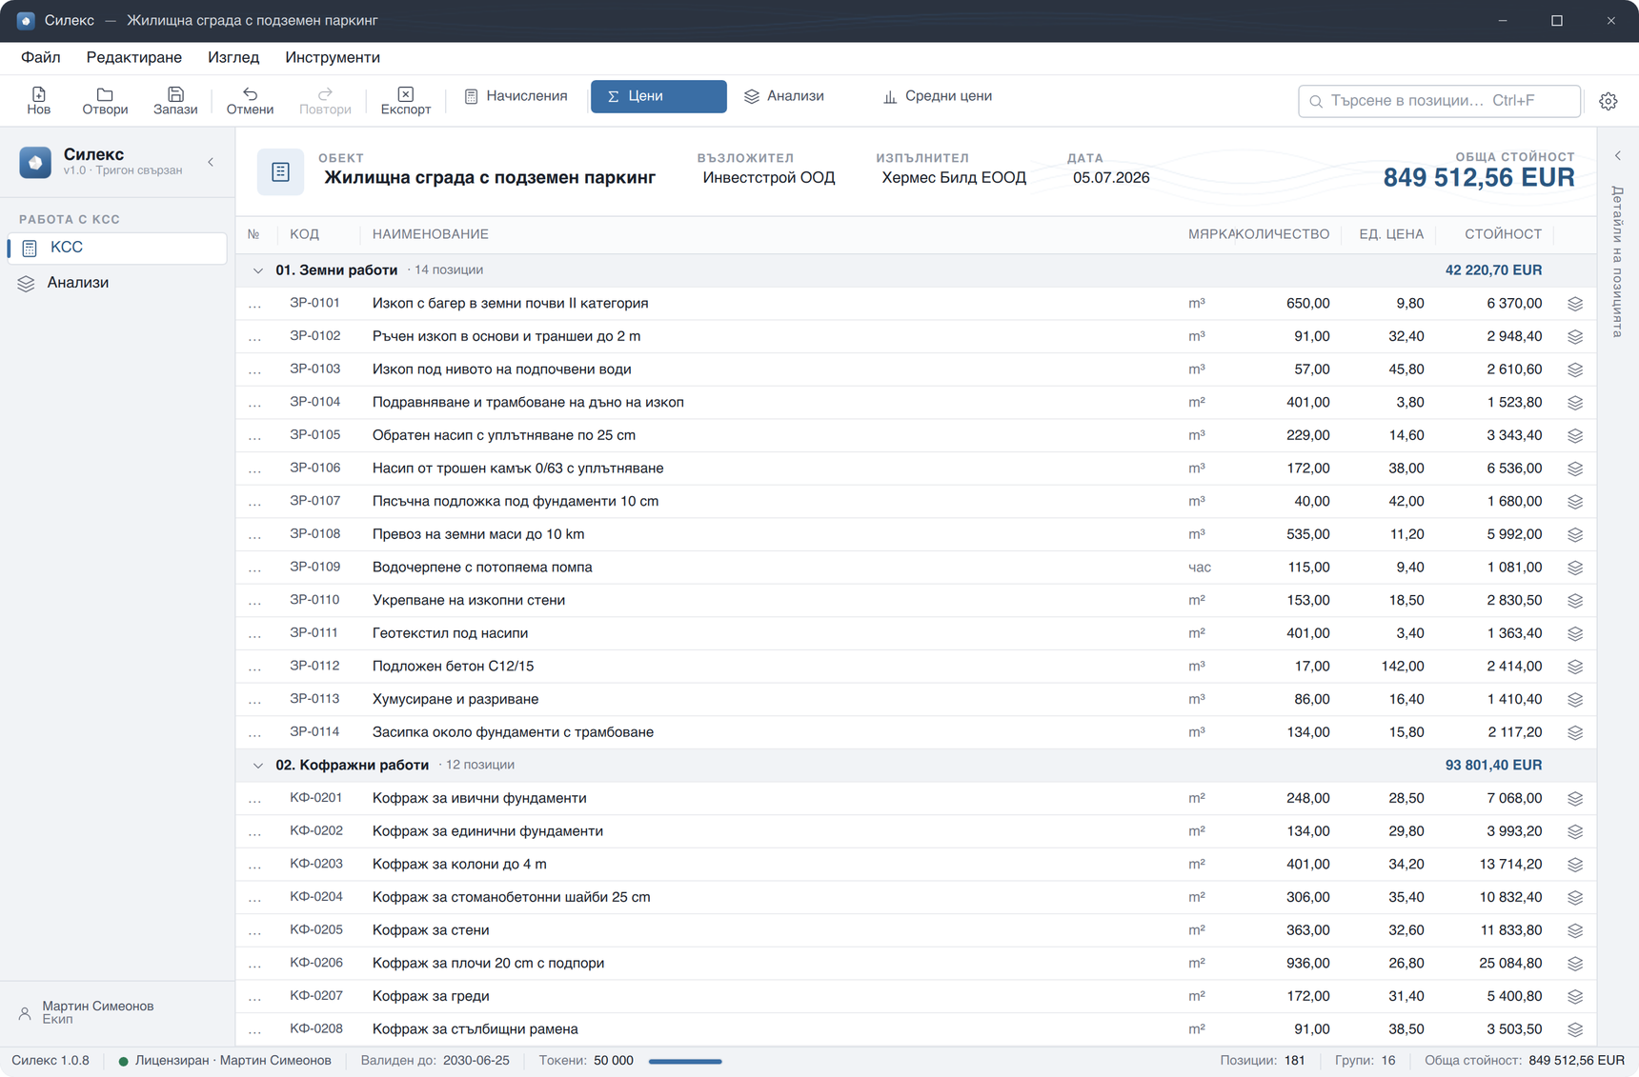The width and height of the screenshot is (1639, 1077).
Task: Select row Изкоп с багер в земни почви
Action: (916, 304)
